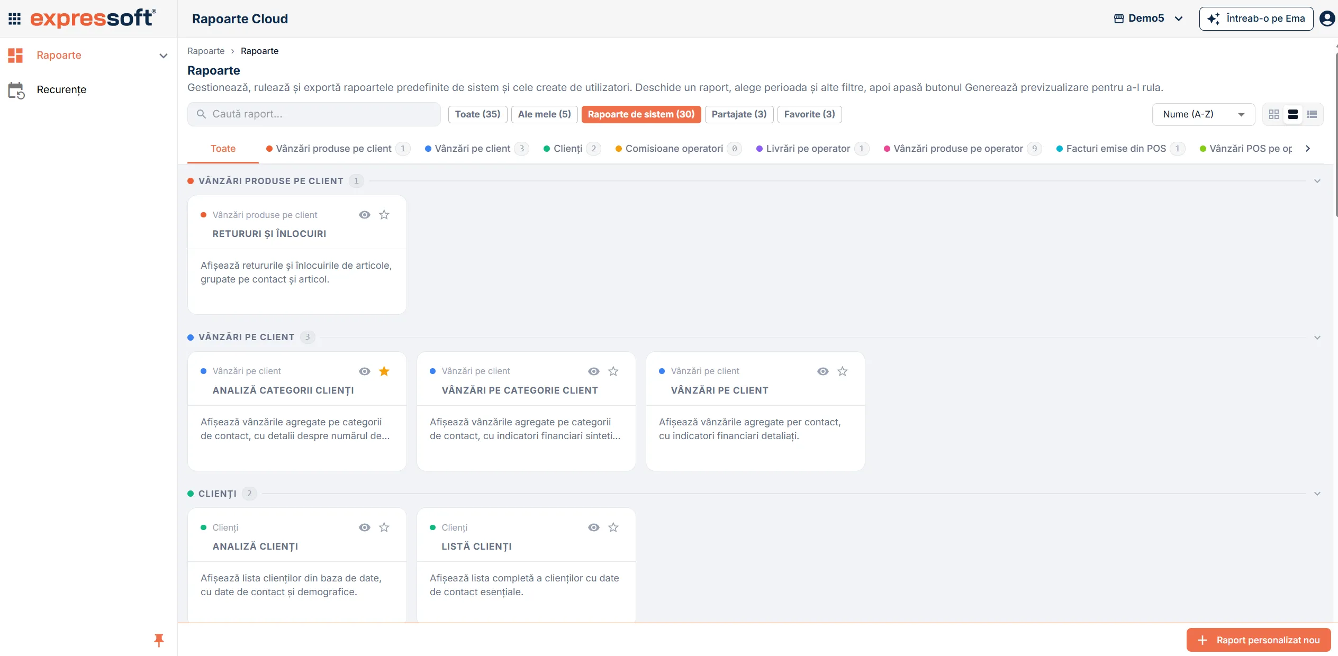Preview Vânzări pe categorie client eye icon
The height and width of the screenshot is (656, 1338).
pos(594,371)
